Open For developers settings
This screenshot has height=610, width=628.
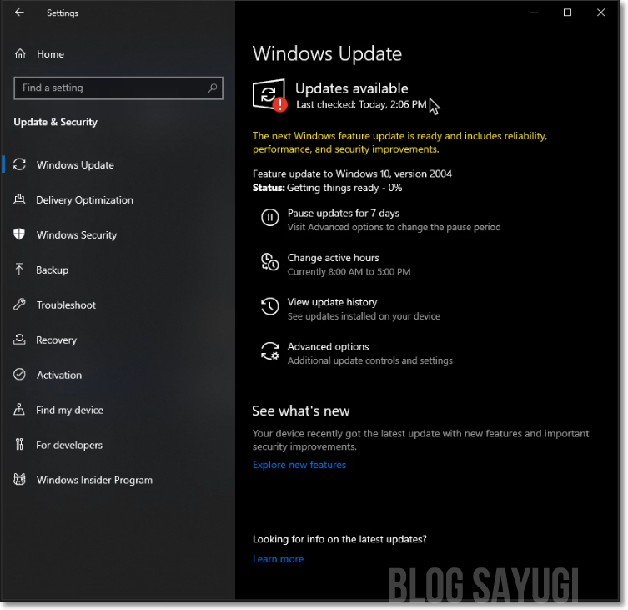[69, 445]
